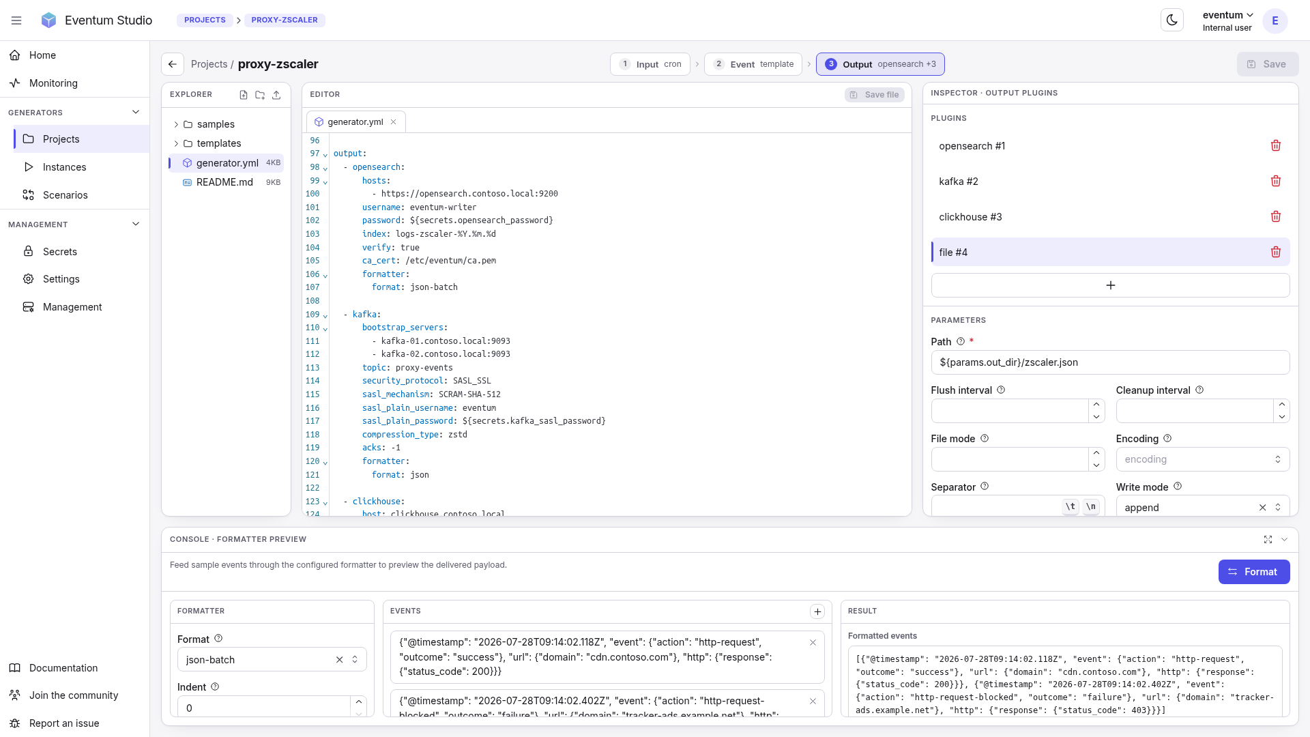Clear the json-batch format selection
Viewport: 1310px width, 737px height.
[339, 660]
